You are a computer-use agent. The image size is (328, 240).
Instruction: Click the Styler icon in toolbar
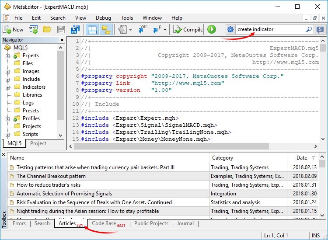(122, 29)
